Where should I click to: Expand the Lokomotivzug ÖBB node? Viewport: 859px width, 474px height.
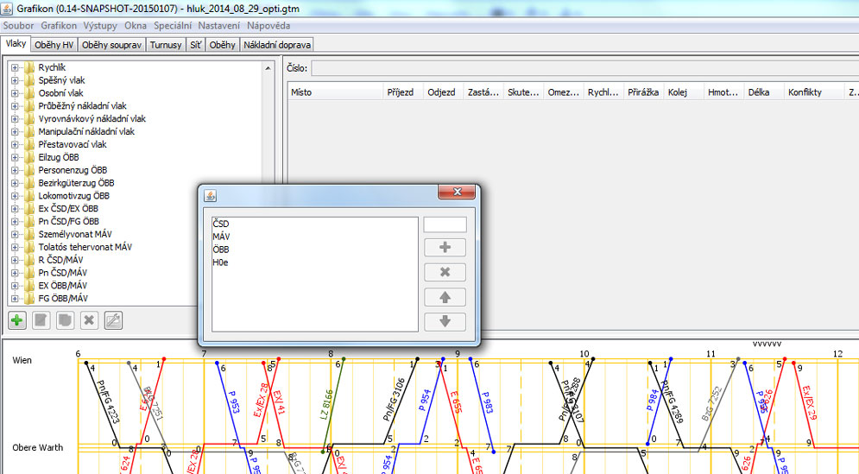coord(15,196)
